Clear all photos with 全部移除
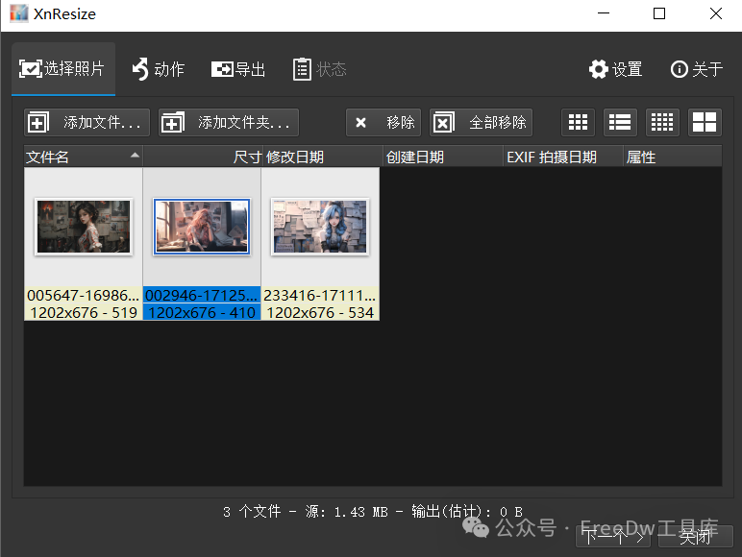Screen dimensions: 742x557 click(481, 123)
